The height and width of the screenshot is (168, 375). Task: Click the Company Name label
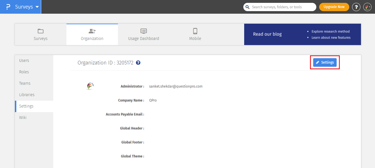coord(131,100)
